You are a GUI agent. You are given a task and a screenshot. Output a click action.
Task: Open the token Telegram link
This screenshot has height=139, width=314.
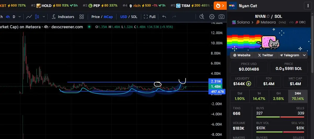(x=289, y=55)
